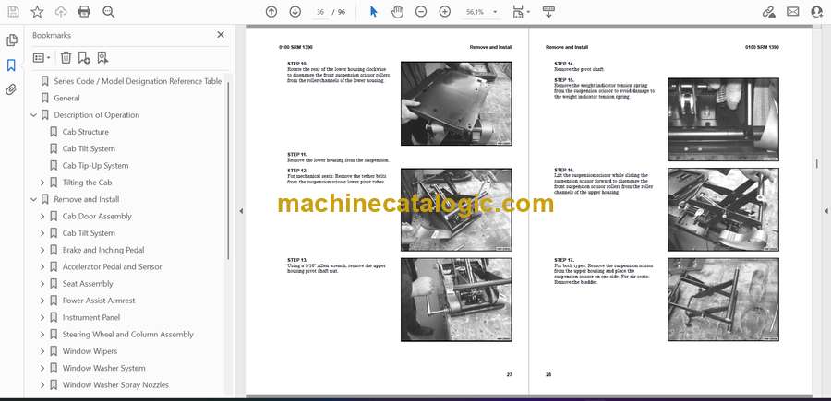
Task: Expand Accelerator Pedal and Sensor bookmark
Action: 42,266
